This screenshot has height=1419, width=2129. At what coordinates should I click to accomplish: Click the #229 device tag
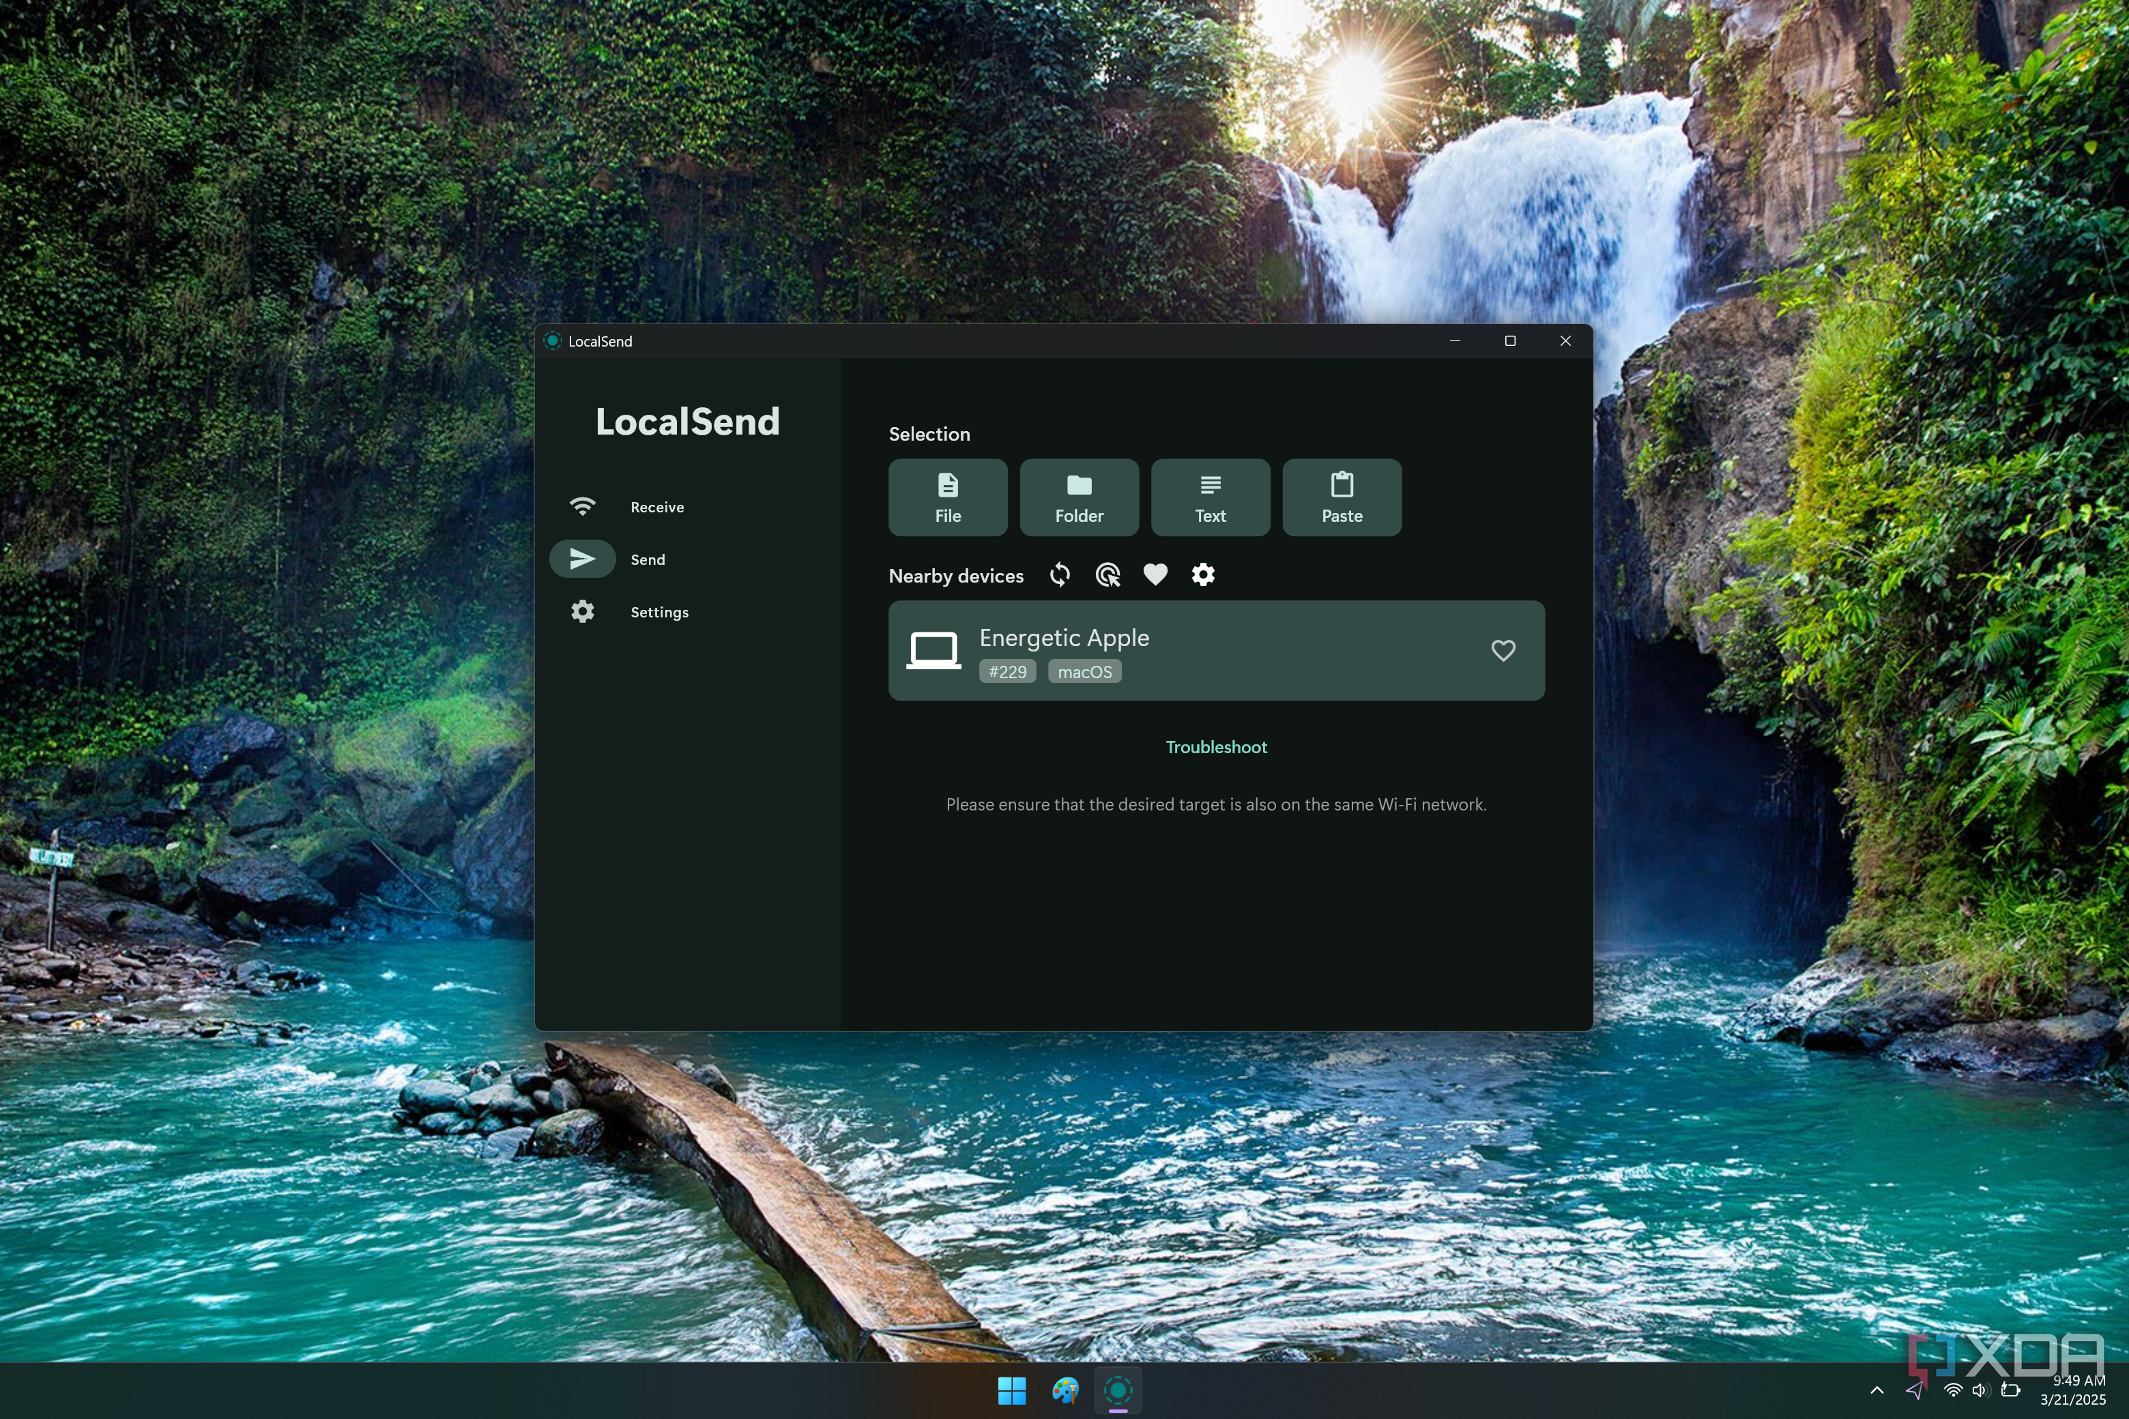coord(1006,671)
